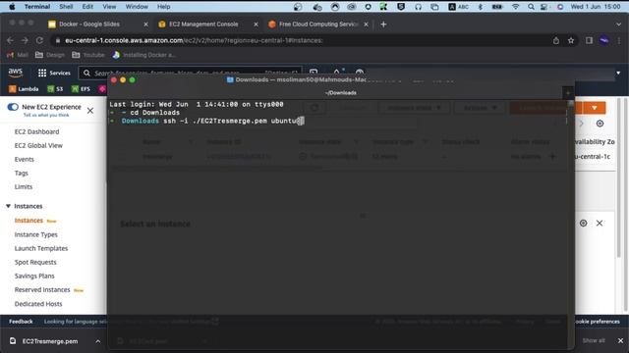Click the browser back arrow

pos(10,40)
